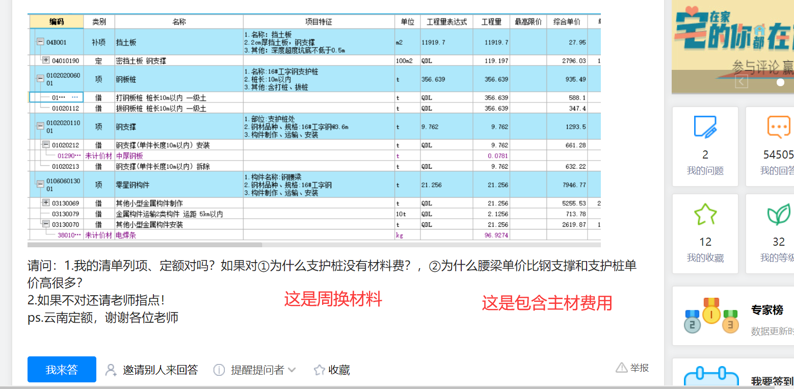Select the 拔钢板桩 桩长10m以内 一级土 cell
794x389 pixels.
point(179,108)
